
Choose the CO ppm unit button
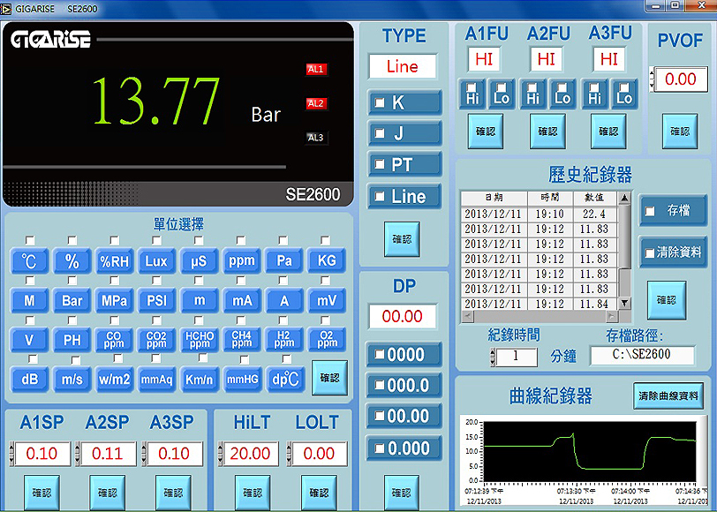pyautogui.click(x=114, y=340)
